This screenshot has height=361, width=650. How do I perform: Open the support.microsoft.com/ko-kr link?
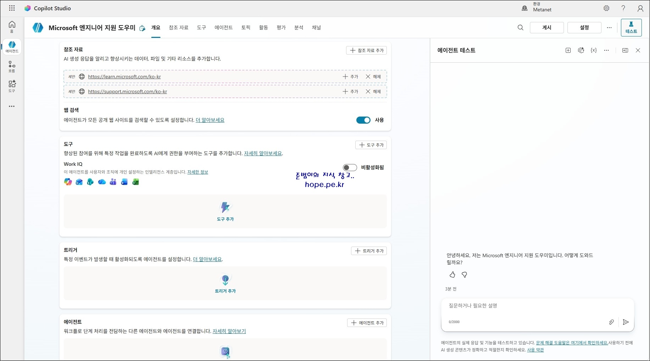128,91
